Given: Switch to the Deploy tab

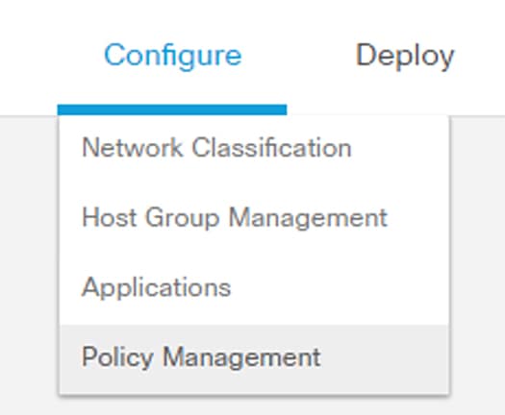Looking at the screenshot, I should (405, 57).
